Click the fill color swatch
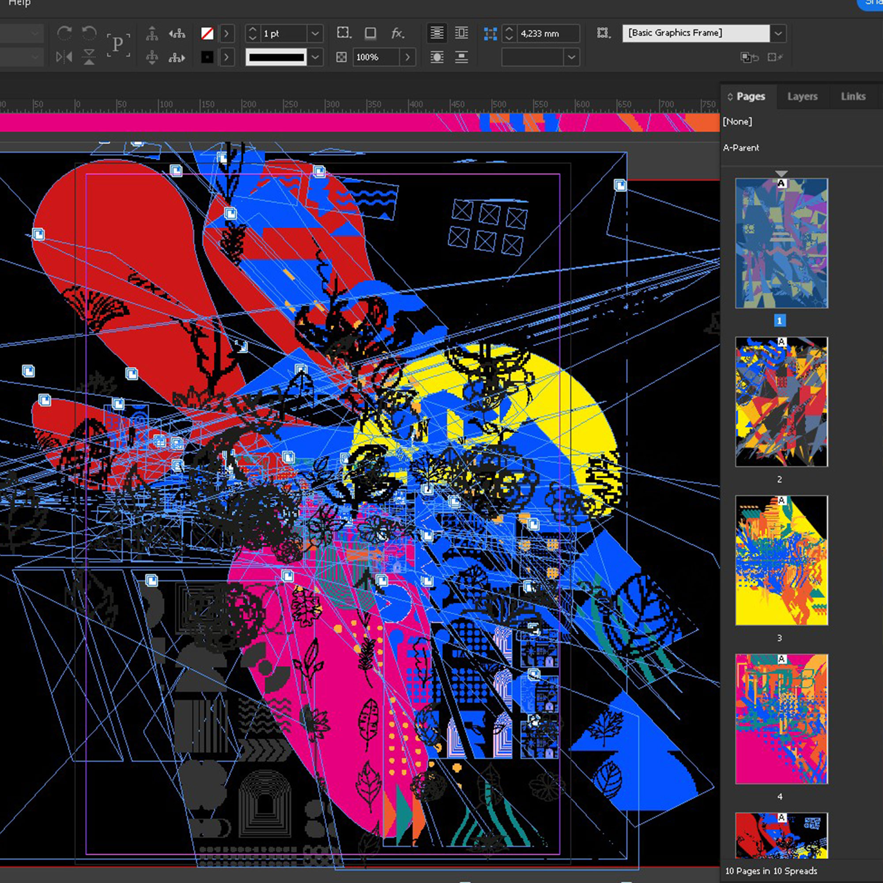Image resolution: width=883 pixels, height=883 pixels. click(x=207, y=34)
